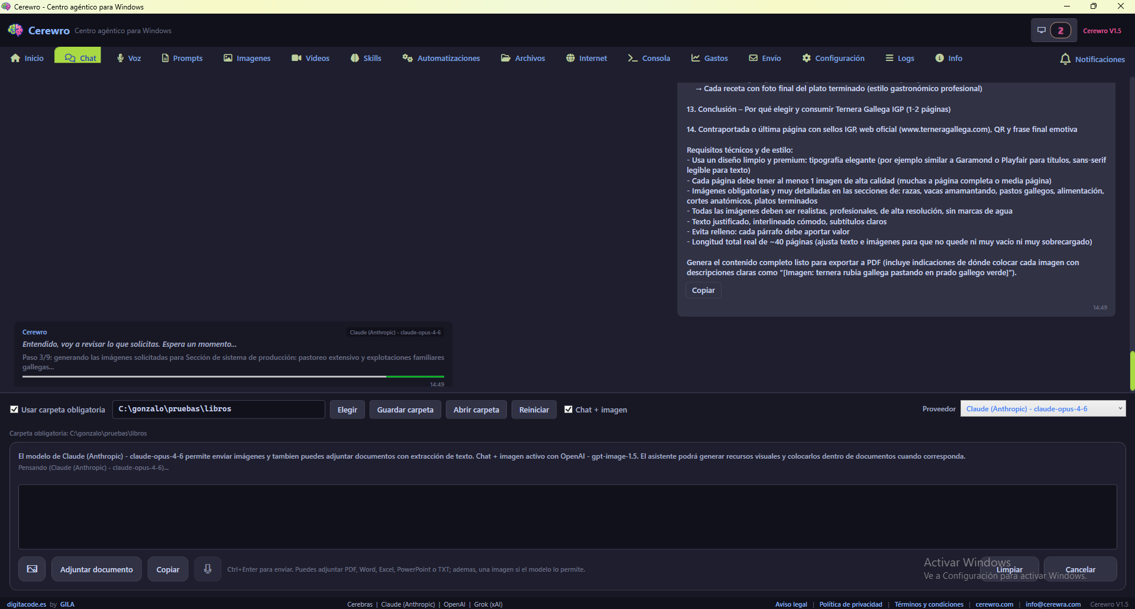Click the generation progress bar
The height and width of the screenshot is (609, 1135).
click(233, 376)
